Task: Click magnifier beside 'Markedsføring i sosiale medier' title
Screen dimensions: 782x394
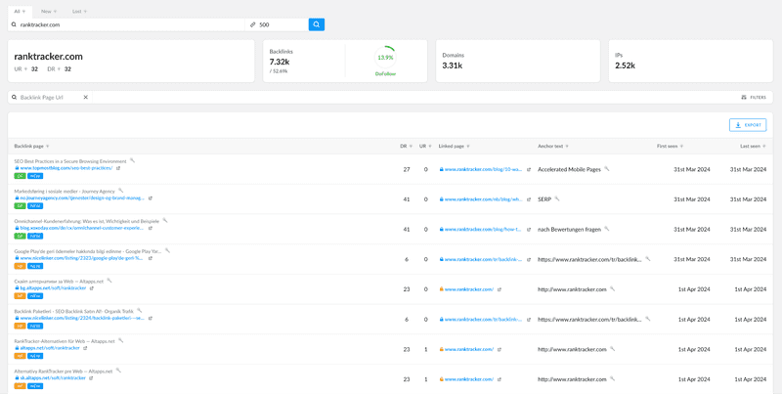Action: coord(120,191)
